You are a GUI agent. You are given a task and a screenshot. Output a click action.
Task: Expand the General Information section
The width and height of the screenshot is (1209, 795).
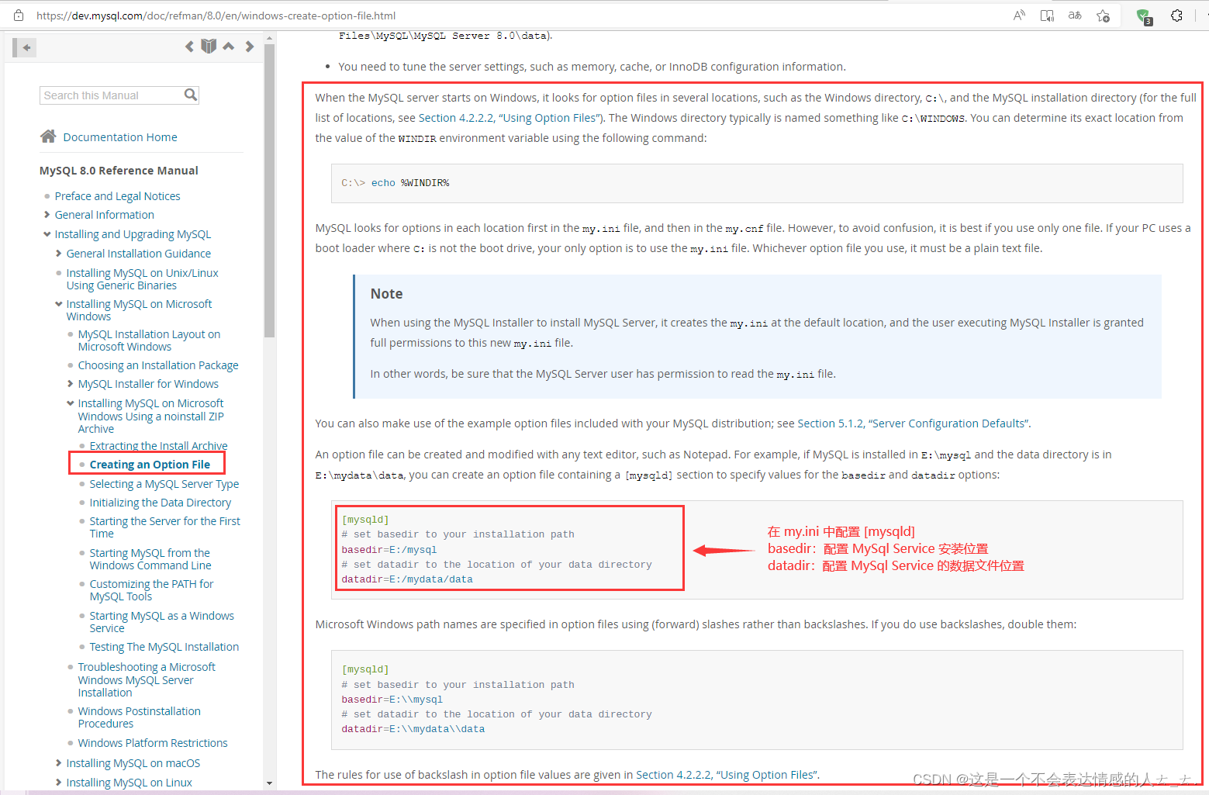pyautogui.click(x=47, y=215)
